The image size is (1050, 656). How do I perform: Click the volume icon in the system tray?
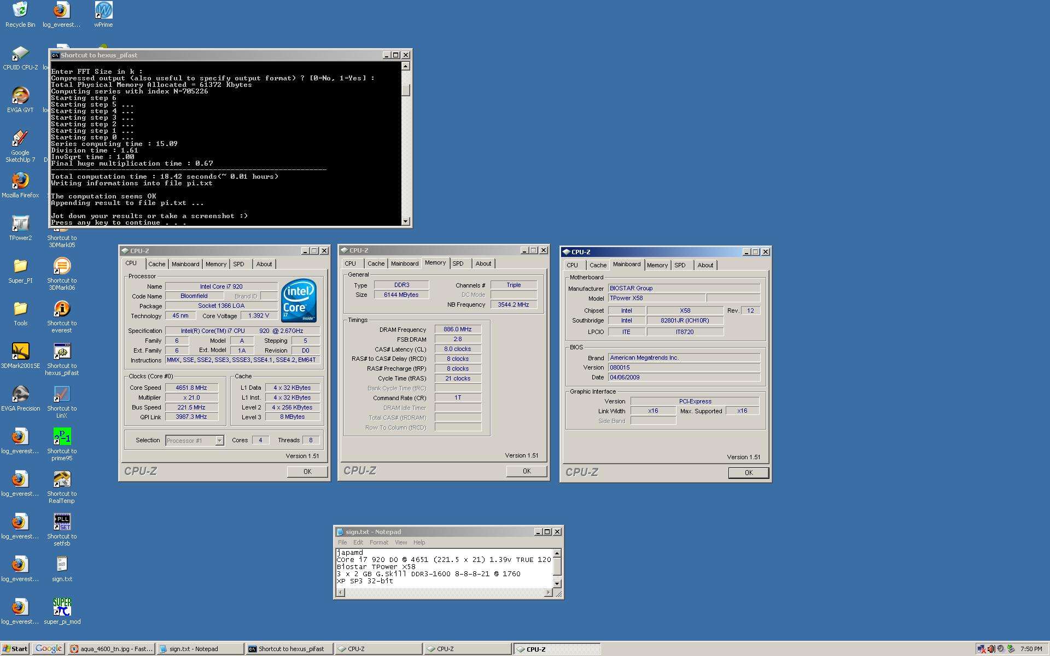coord(991,649)
